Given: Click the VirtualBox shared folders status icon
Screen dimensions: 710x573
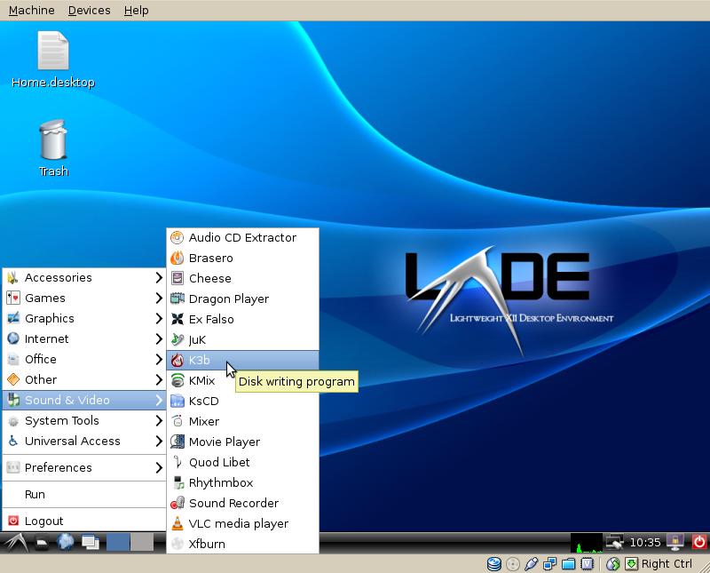Looking at the screenshot, I should pyautogui.click(x=568, y=564).
